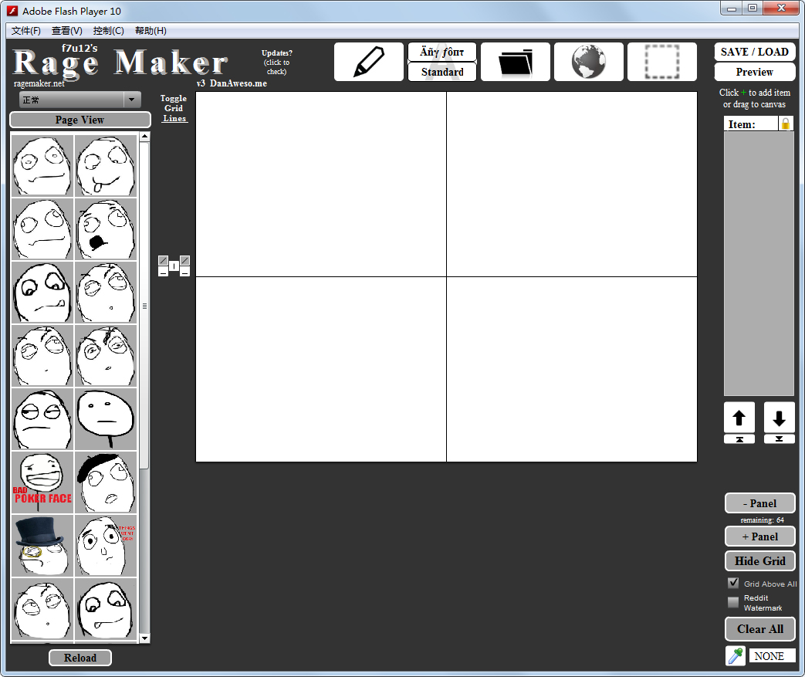Open the 文件(F) menu

pos(25,30)
